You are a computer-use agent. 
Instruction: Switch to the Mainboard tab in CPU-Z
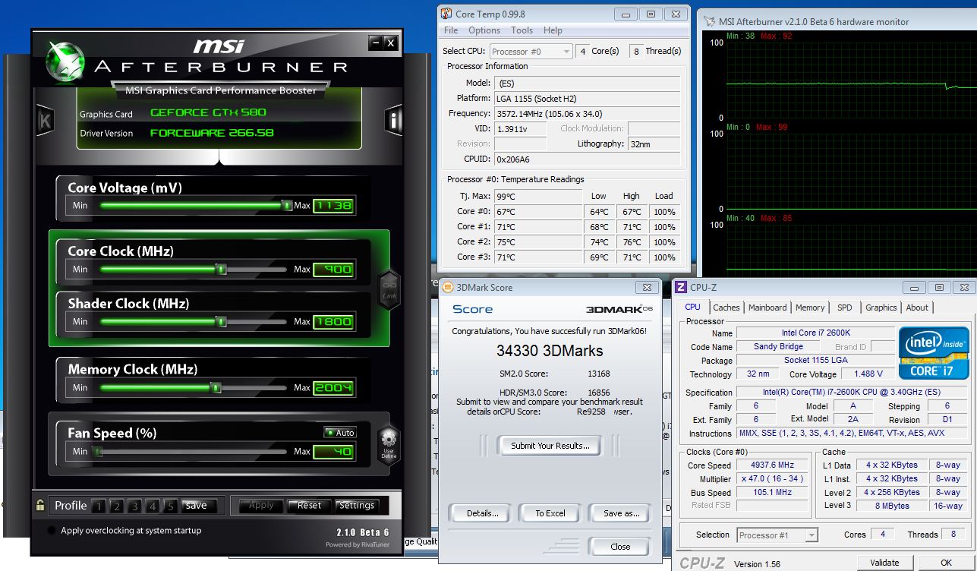click(x=767, y=308)
